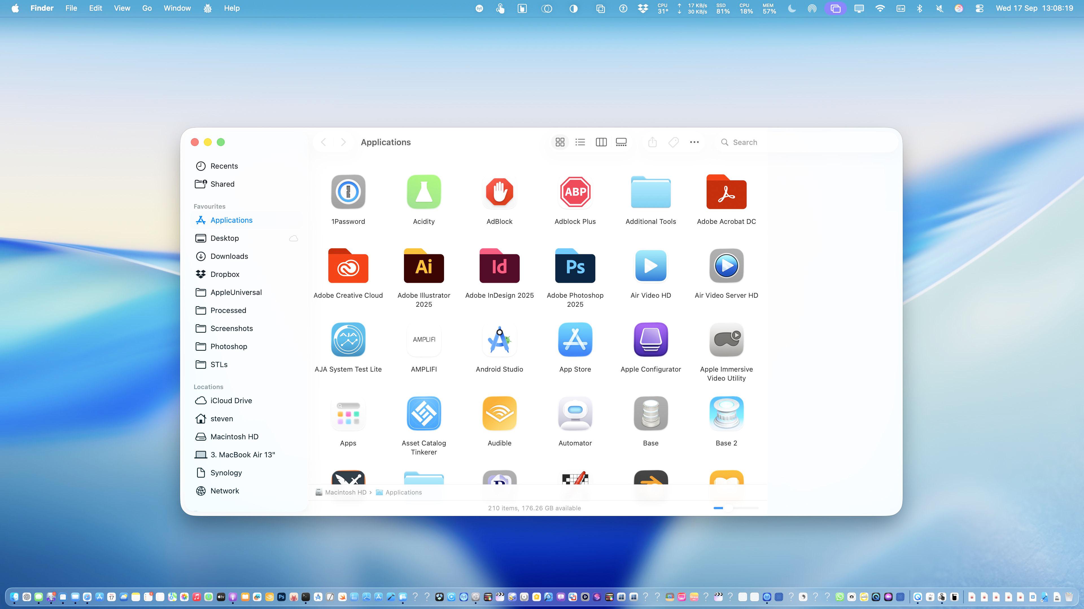This screenshot has height=609, width=1084.
Task: Select the App Store icon in Applications
Action: (x=575, y=339)
